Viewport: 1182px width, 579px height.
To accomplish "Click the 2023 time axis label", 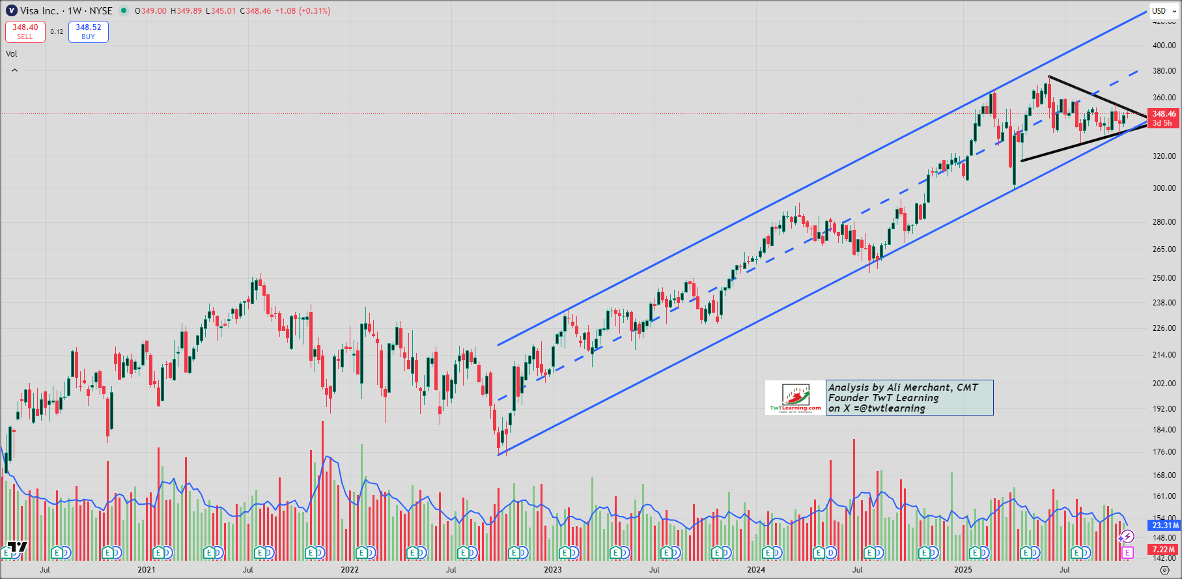I will click(553, 570).
